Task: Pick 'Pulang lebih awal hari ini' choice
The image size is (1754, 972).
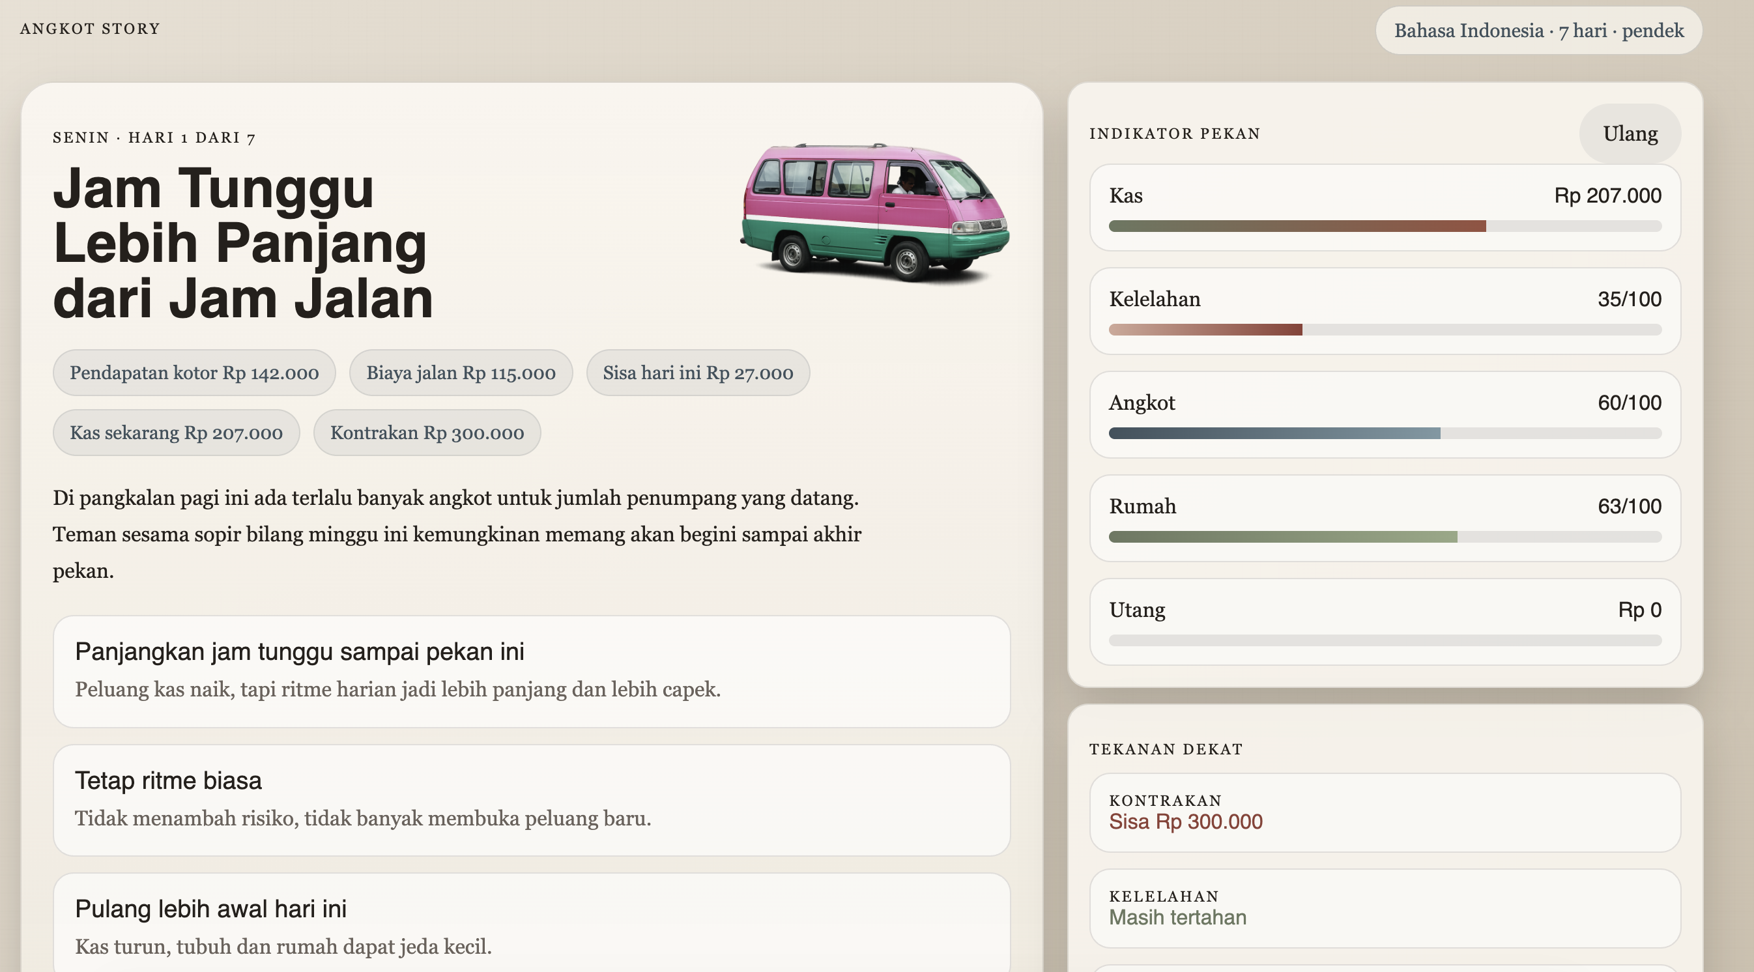Action: tap(531, 926)
